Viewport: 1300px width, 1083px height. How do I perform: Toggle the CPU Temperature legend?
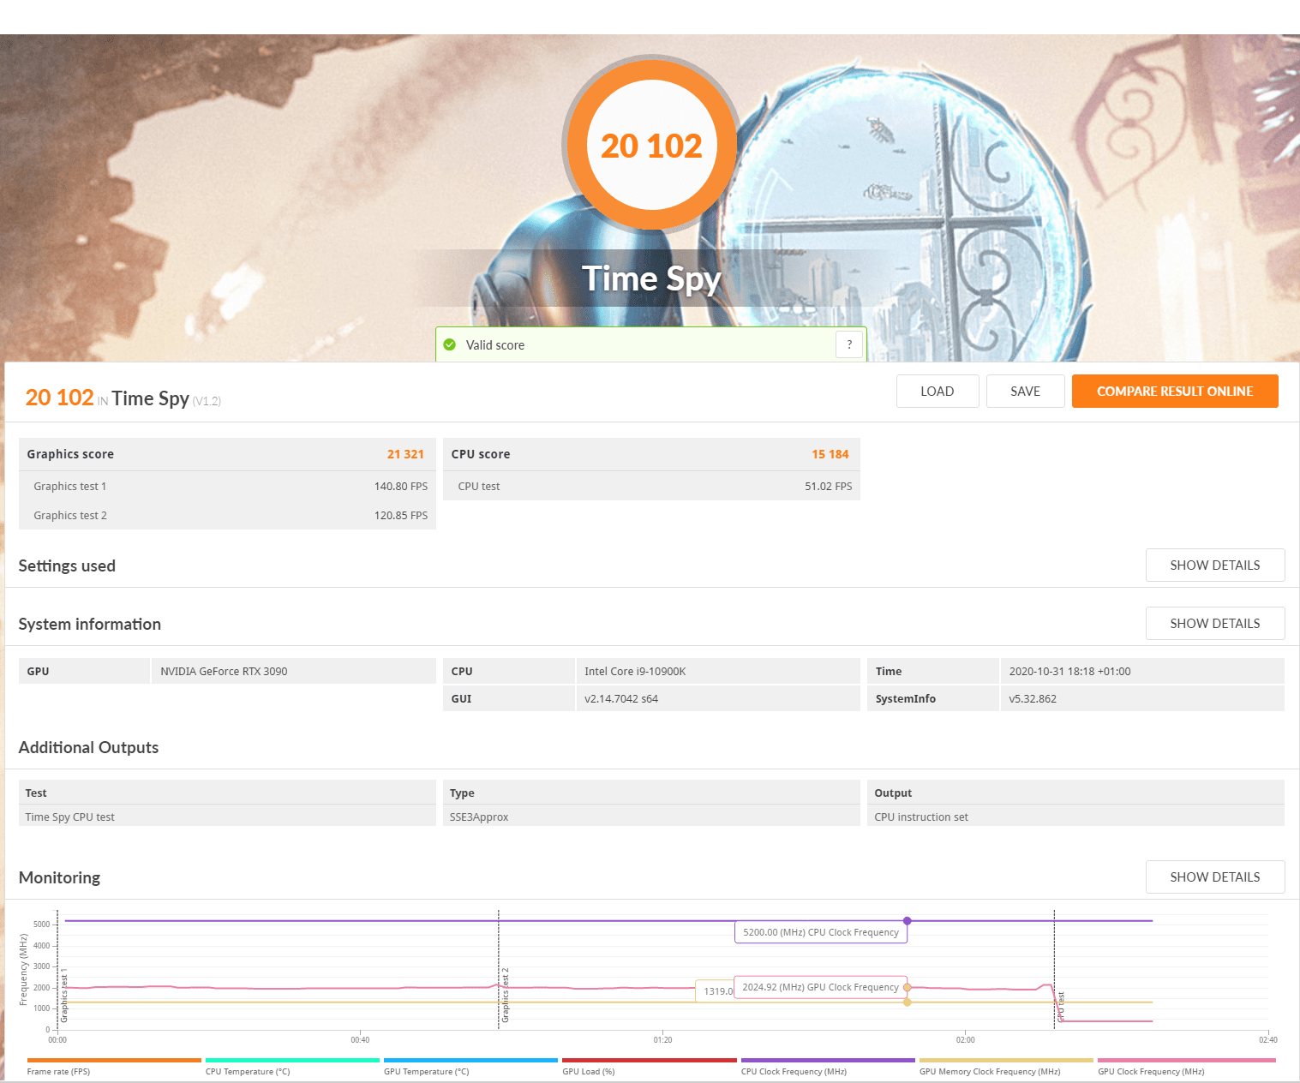(292, 1067)
